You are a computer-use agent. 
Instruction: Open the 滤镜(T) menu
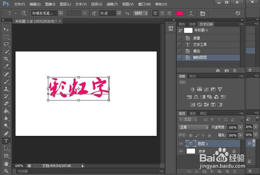tap(112, 4)
